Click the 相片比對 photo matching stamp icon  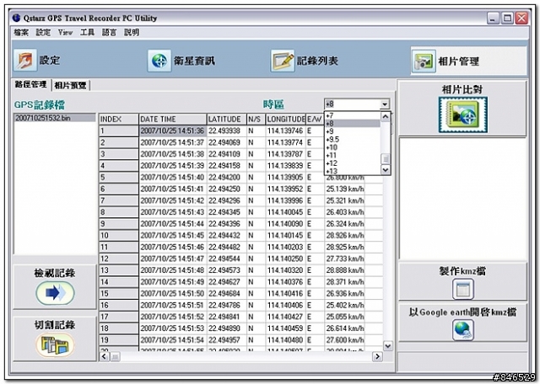[462, 115]
